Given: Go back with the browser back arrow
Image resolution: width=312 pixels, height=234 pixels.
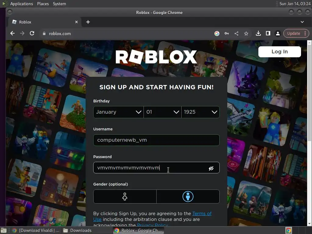Looking at the screenshot, I should pyautogui.click(x=12, y=34).
